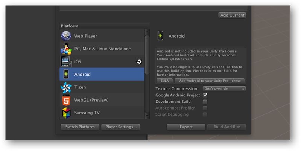Click the Platform list header
The image size is (301, 151).
tap(105, 26)
